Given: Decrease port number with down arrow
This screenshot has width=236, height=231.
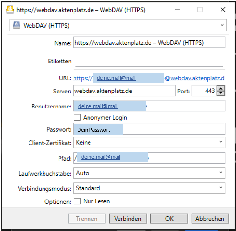Looking at the screenshot, I should point(221,93).
